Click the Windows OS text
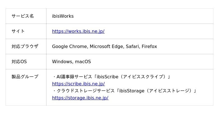Image resolution: width=224 pixels, height=114 pixels. pyautogui.click(x=62, y=61)
